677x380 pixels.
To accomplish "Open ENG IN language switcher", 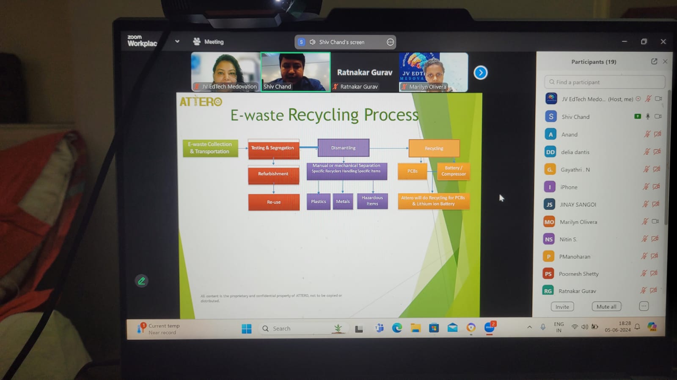I will point(559,327).
